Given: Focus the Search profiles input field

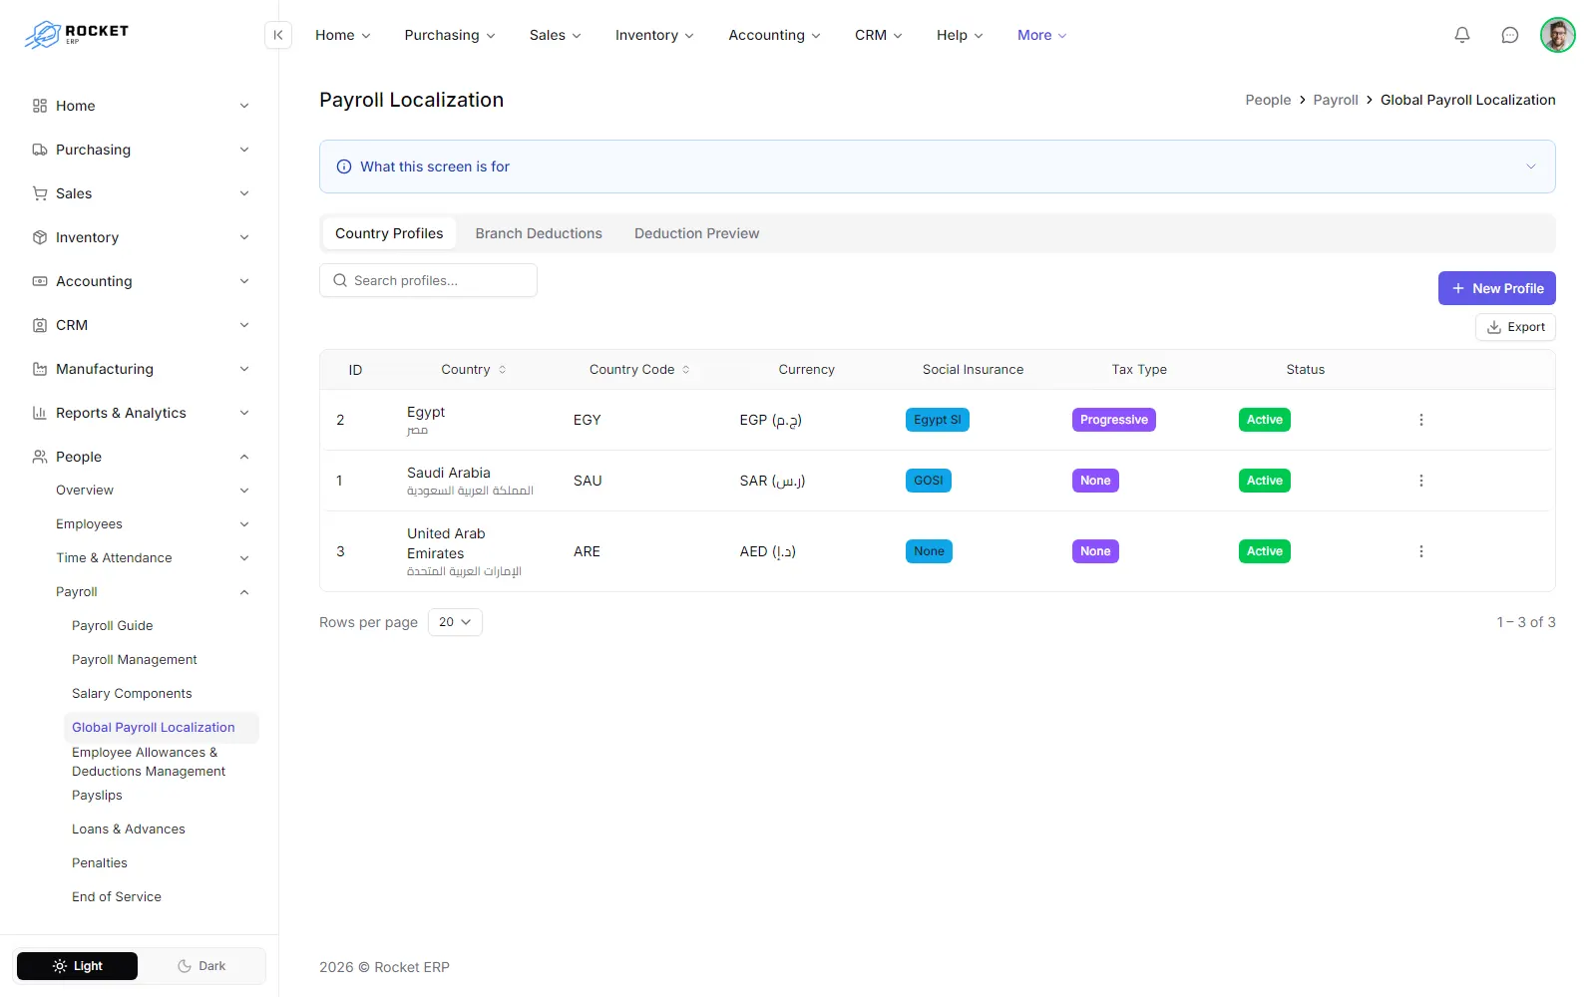Looking at the screenshot, I should point(428,280).
